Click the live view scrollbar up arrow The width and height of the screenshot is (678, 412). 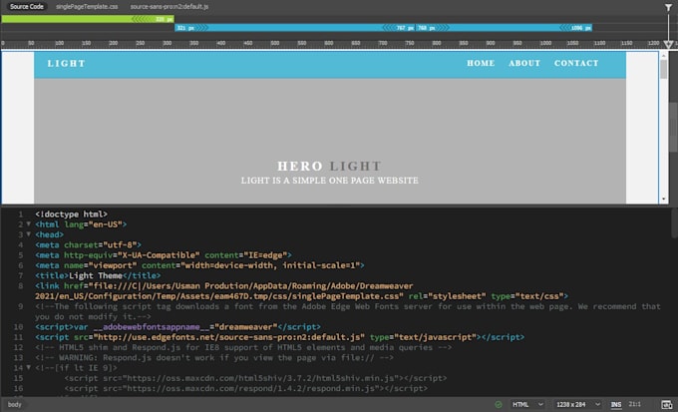664,56
